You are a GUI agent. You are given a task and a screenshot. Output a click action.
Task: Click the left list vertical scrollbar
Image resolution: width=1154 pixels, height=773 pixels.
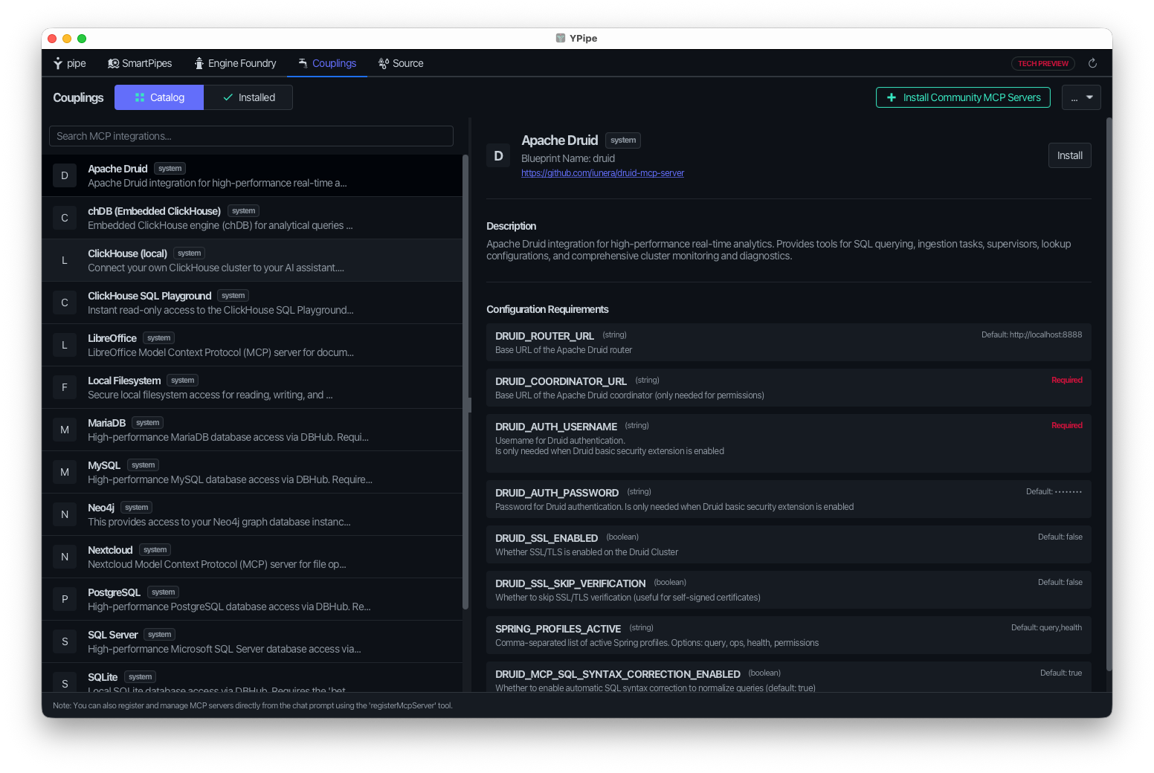465,382
